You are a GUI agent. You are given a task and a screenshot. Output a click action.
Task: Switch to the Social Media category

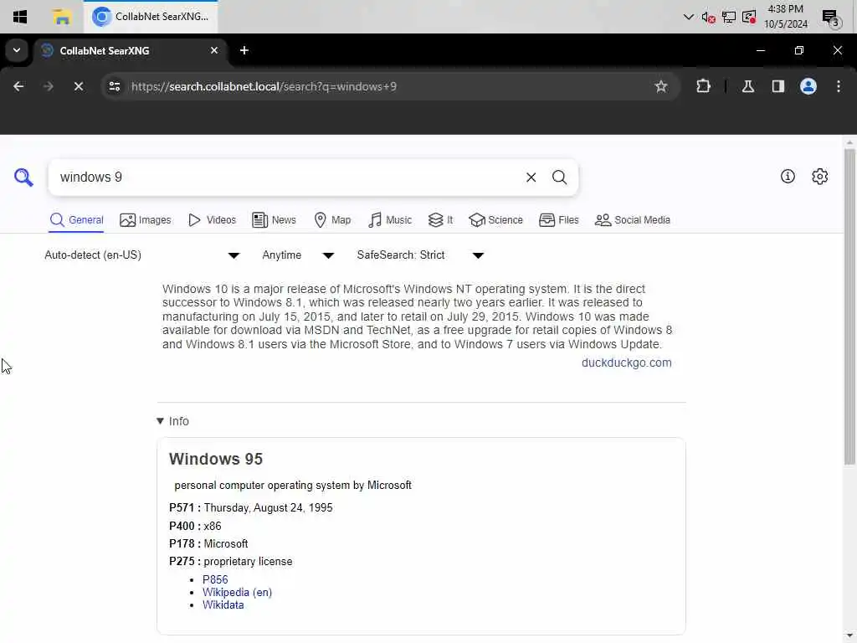(633, 220)
